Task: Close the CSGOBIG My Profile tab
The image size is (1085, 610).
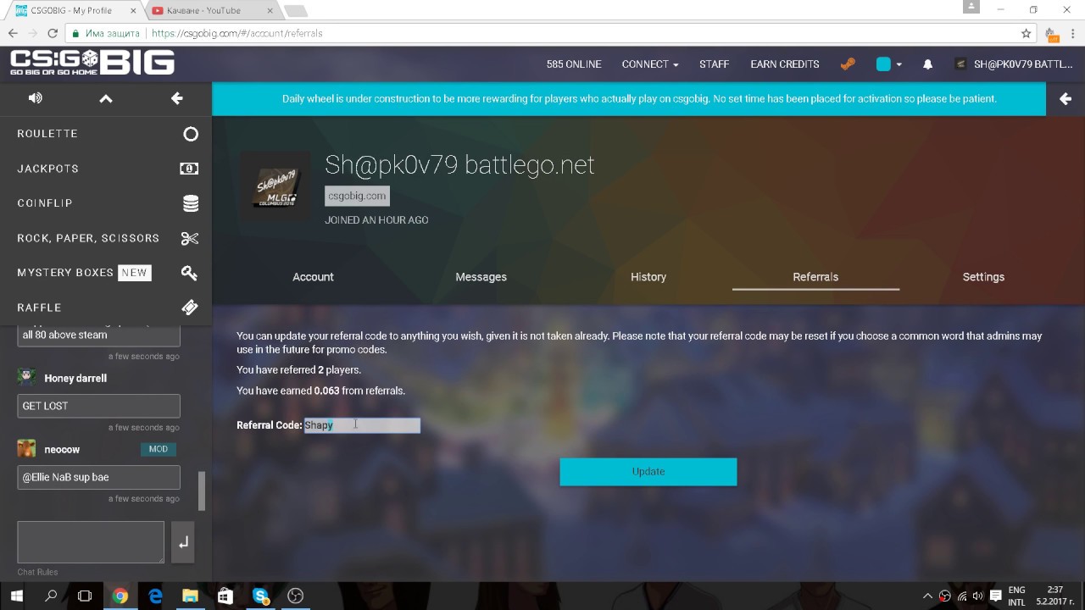Action: pos(135,10)
